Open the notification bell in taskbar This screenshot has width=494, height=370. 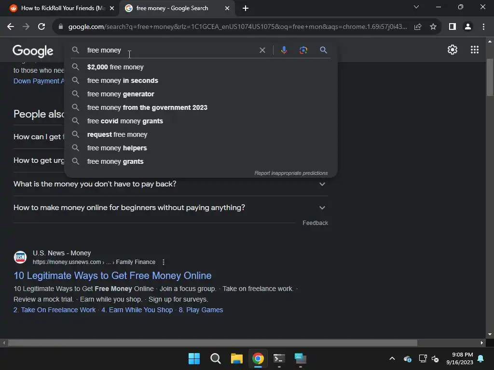click(481, 358)
